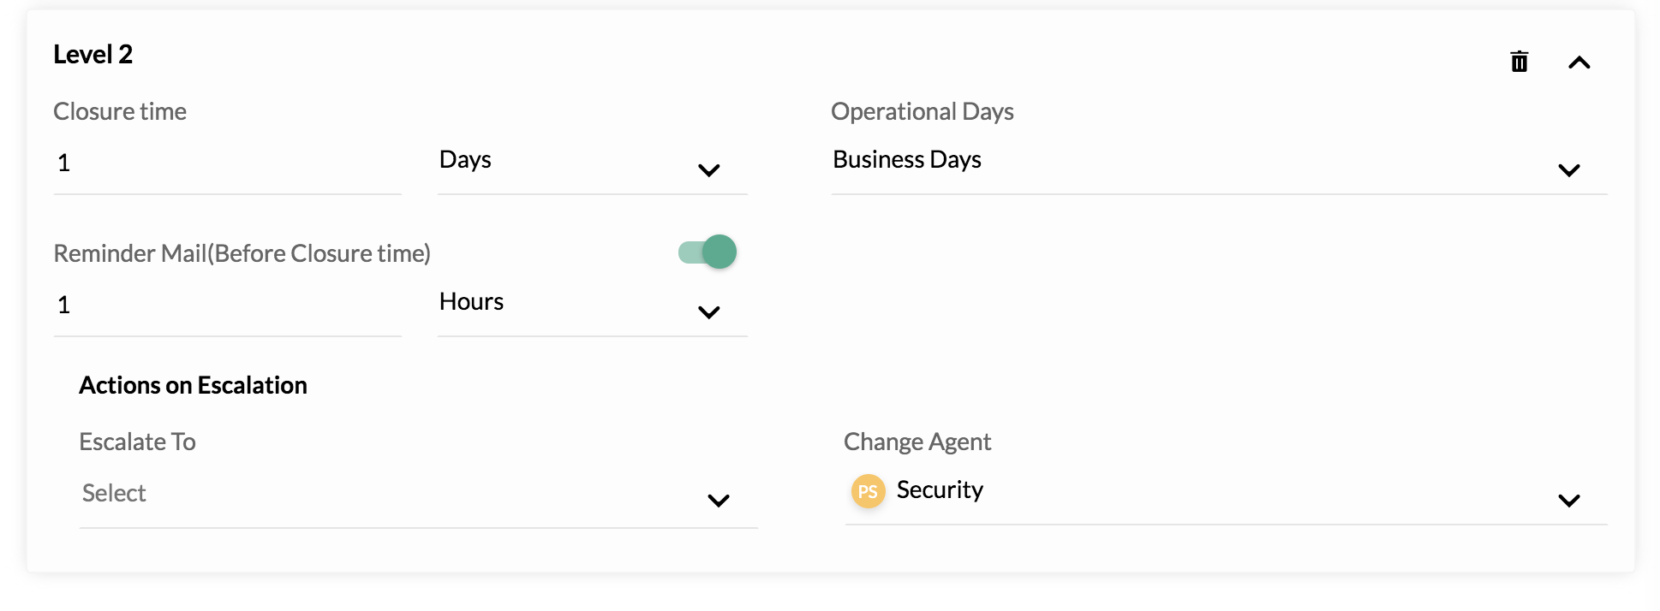
Task: Click chevron arrow beside Days
Action: 708,170
